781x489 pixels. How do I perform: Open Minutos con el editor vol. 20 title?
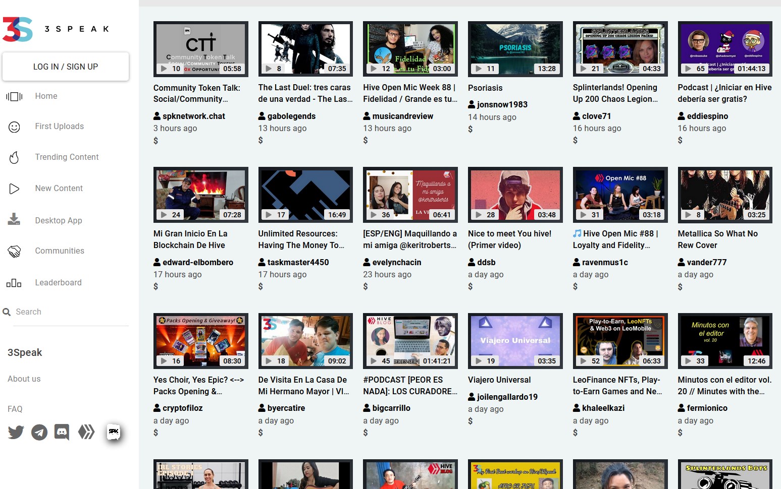pos(725,386)
